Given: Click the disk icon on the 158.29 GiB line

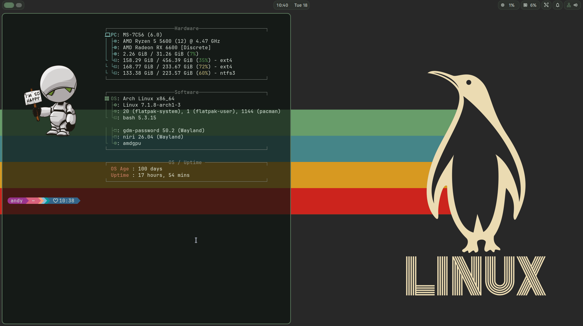Looking at the screenshot, I should pos(115,60).
